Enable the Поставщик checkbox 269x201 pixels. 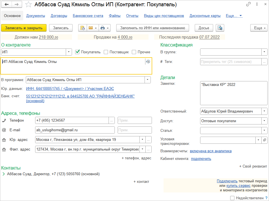click(106, 52)
